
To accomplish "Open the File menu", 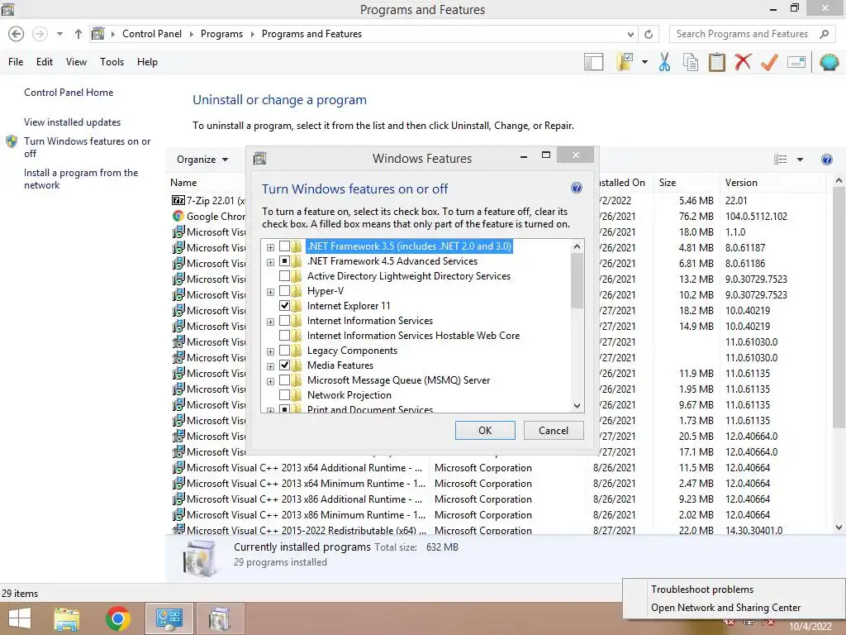I will pos(16,62).
